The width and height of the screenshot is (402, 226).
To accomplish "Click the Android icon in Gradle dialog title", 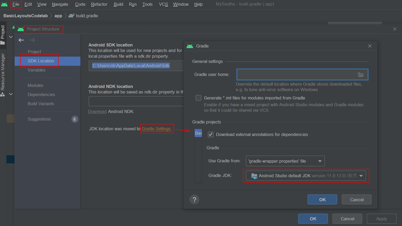I will (x=190, y=46).
